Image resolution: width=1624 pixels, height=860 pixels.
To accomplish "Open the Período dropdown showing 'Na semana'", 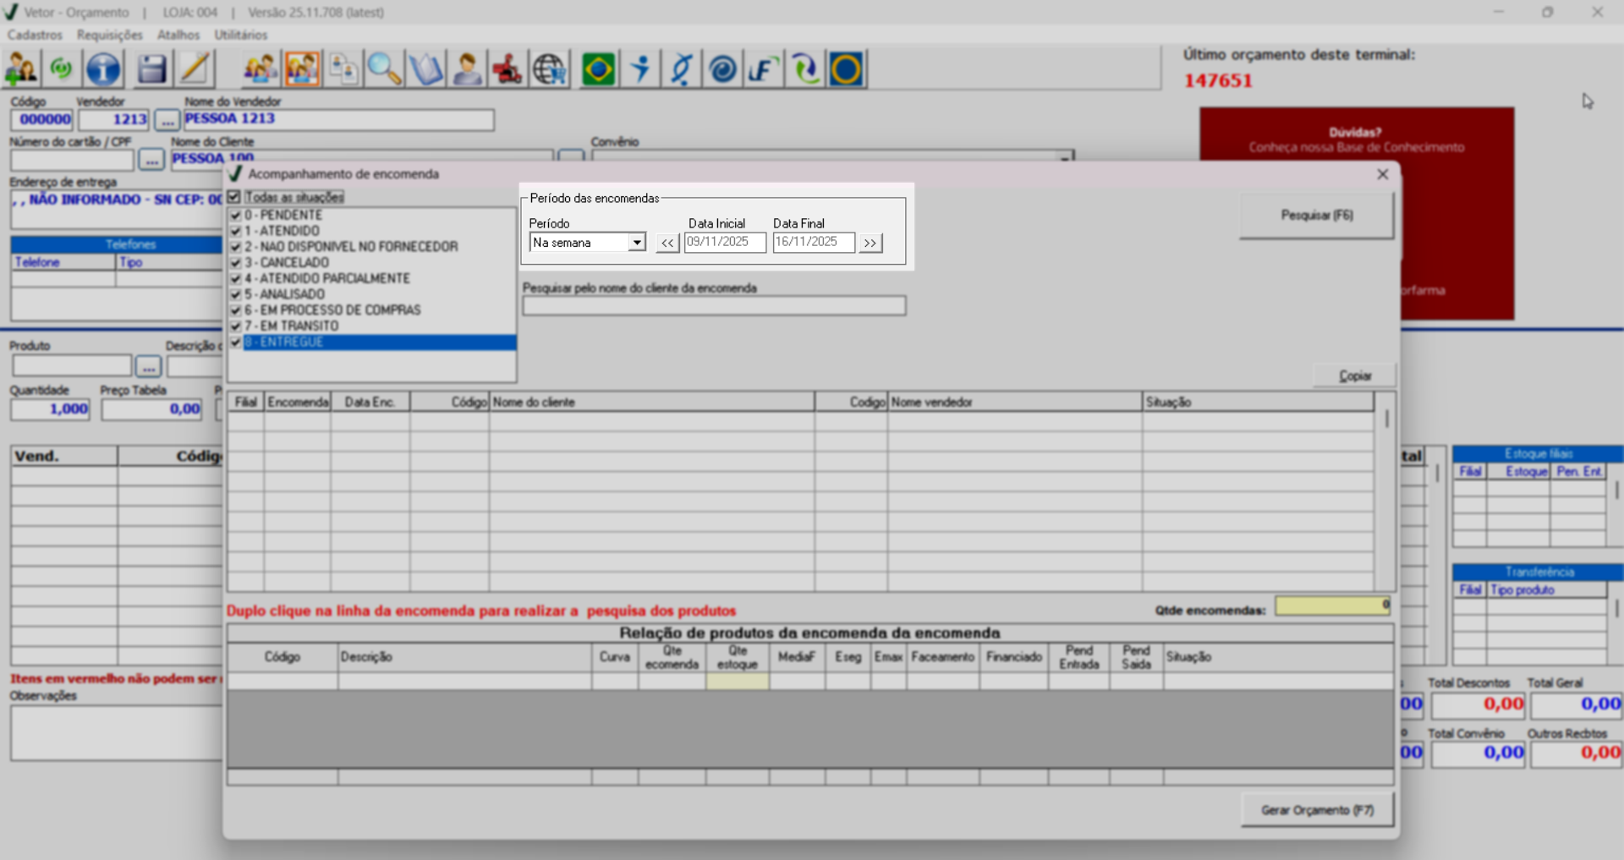I will point(636,243).
